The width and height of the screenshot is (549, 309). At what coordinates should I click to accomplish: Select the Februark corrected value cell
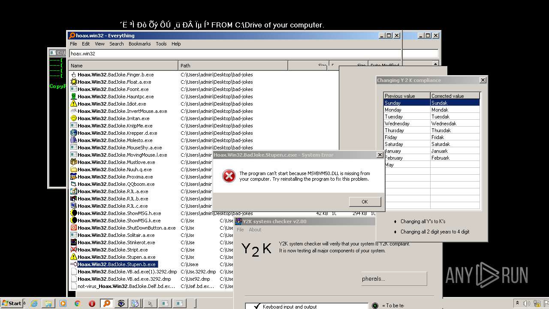click(x=455, y=158)
